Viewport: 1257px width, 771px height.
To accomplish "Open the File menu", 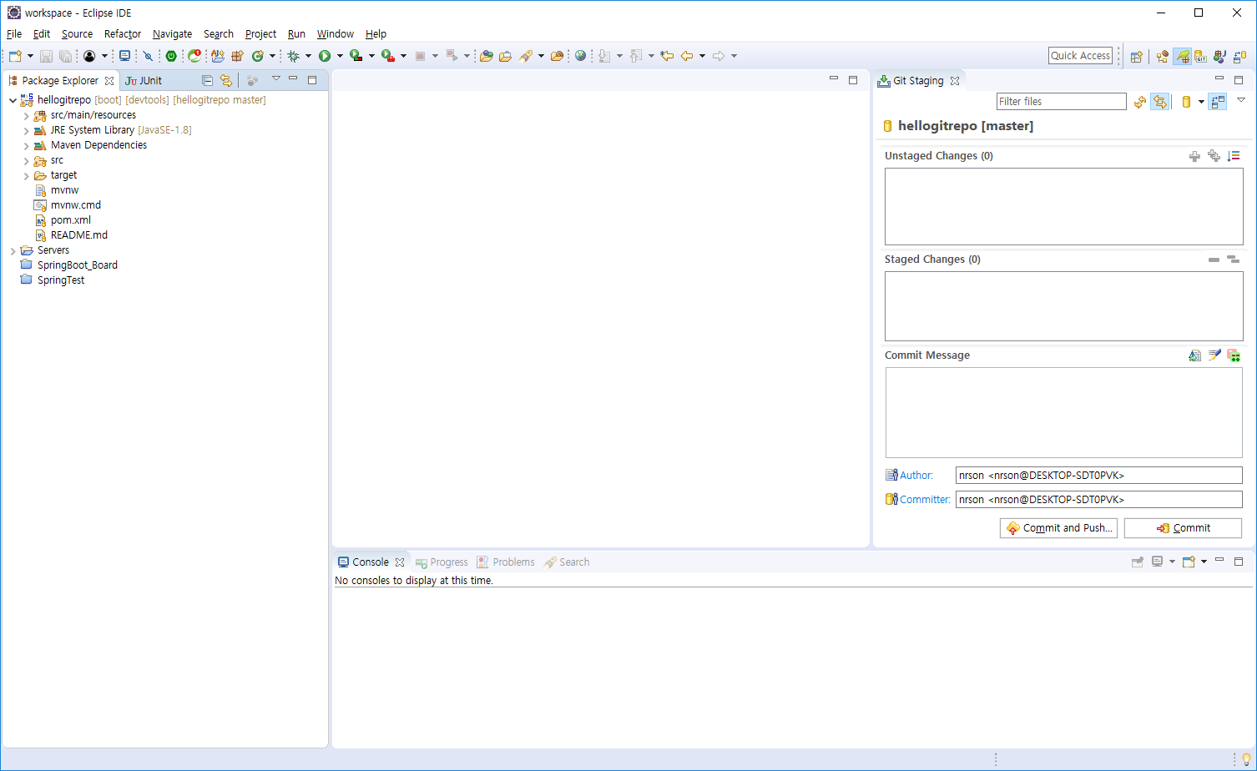I will pos(14,34).
